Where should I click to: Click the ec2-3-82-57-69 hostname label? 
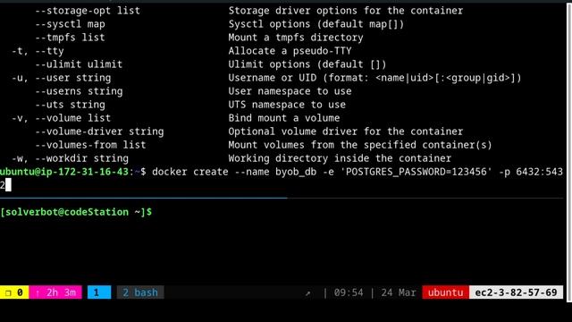tap(516, 292)
